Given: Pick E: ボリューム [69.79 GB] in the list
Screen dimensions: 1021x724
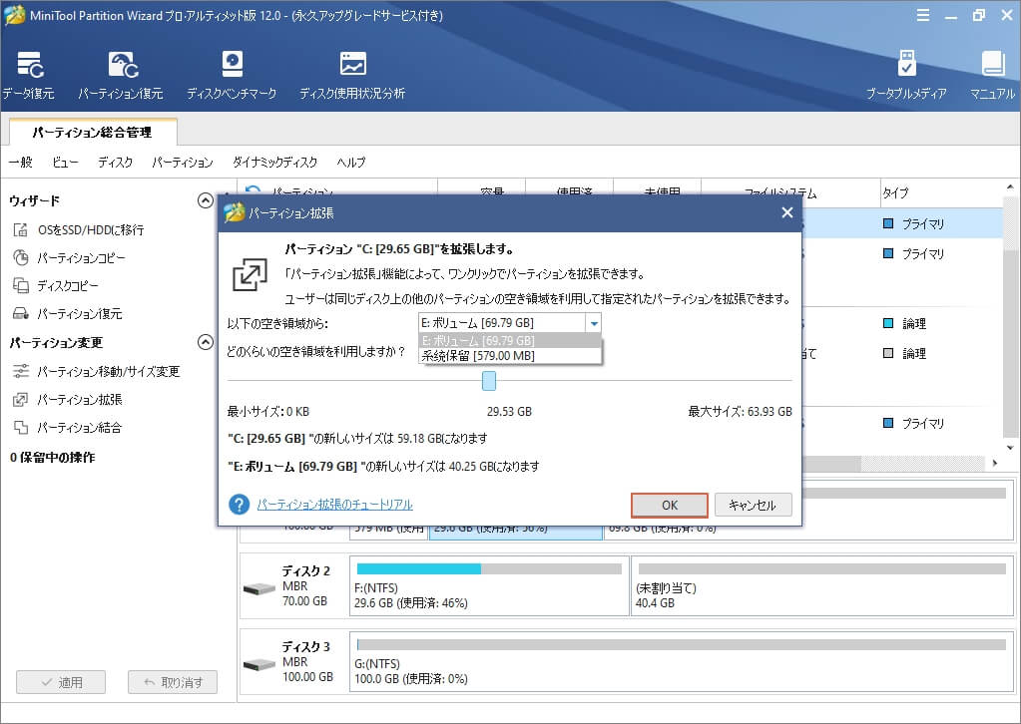Looking at the screenshot, I should 509,340.
